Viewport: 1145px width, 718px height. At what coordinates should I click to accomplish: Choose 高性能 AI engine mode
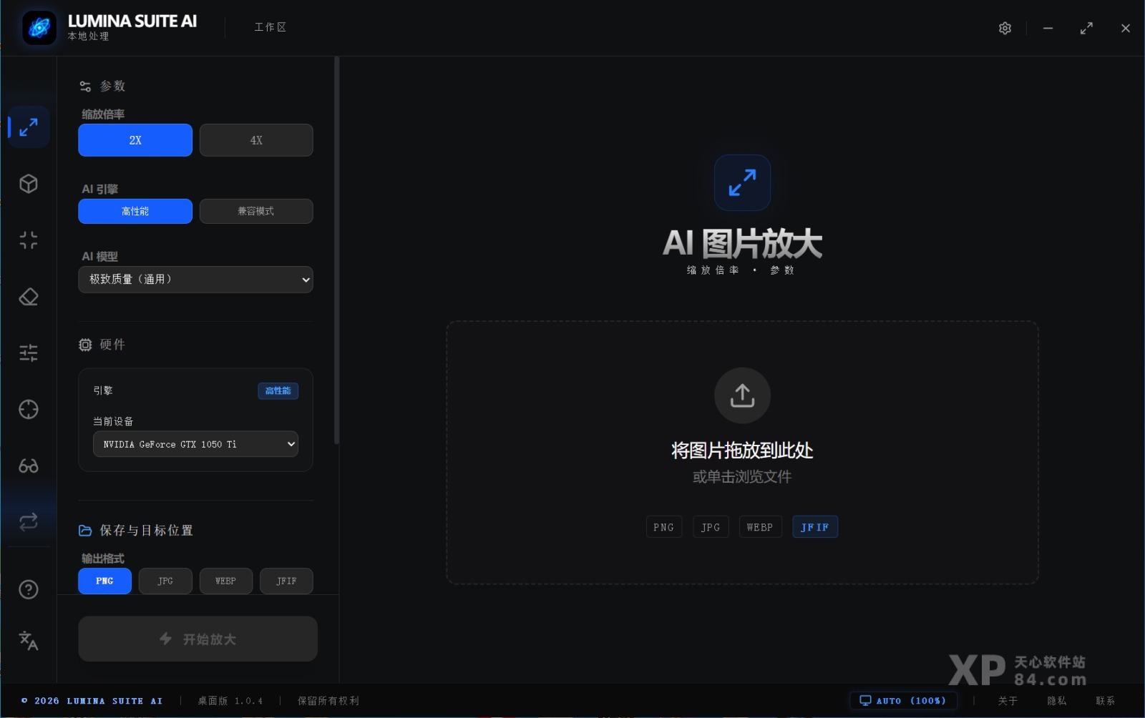(x=135, y=212)
